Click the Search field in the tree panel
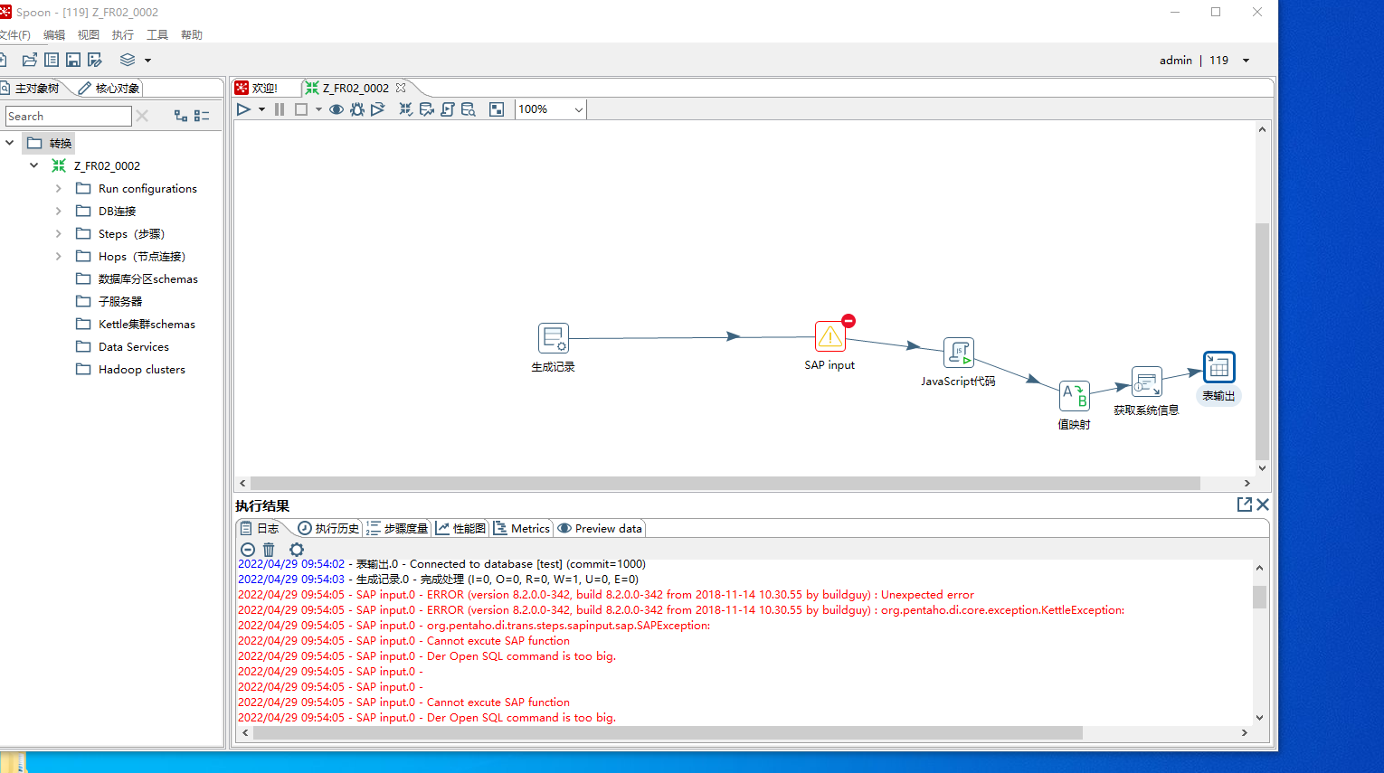 click(69, 116)
